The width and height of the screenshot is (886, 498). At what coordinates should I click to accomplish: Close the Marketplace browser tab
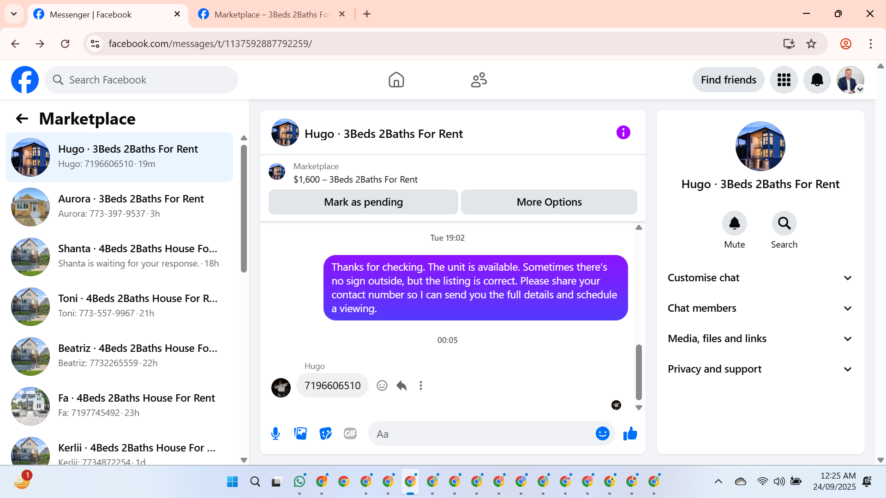pyautogui.click(x=342, y=14)
